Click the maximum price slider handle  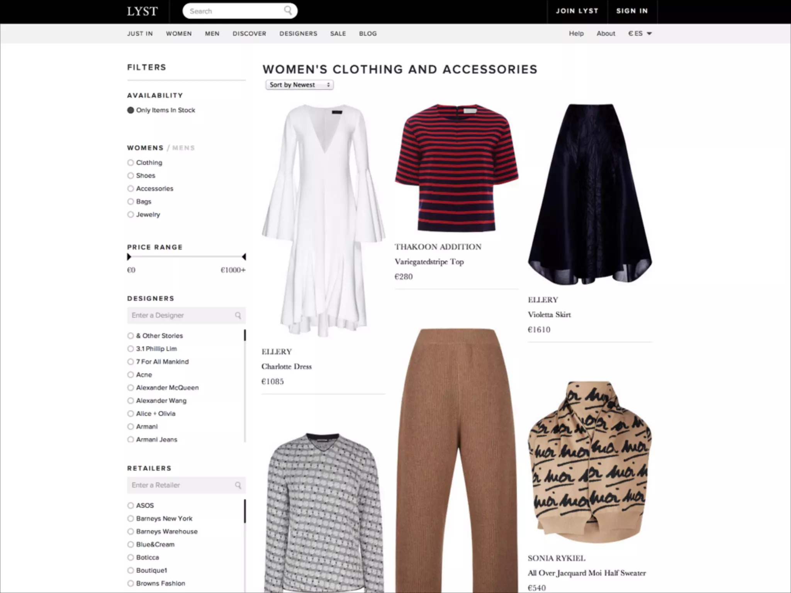pyautogui.click(x=244, y=257)
